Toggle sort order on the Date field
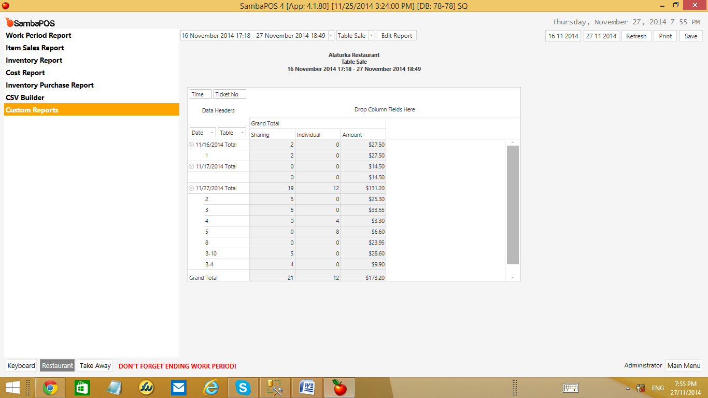Screen dimensions: 708x398 click(203, 133)
